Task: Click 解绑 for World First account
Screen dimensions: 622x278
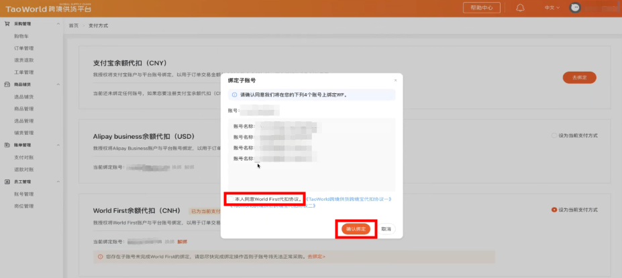Action: [x=182, y=242]
